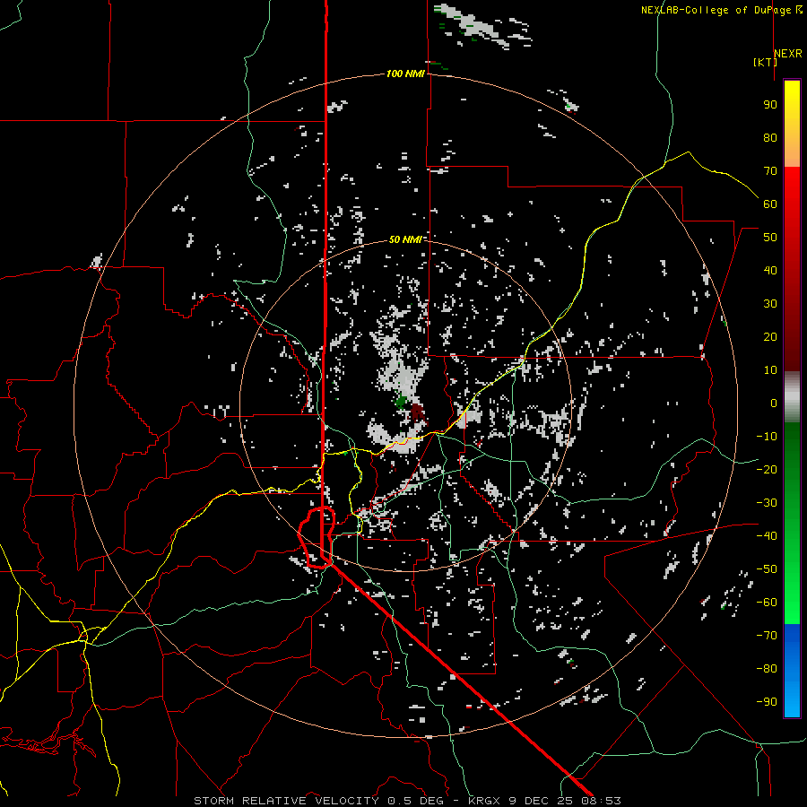Click the -80 scale value
The image size is (807, 807).
click(767, 669)
